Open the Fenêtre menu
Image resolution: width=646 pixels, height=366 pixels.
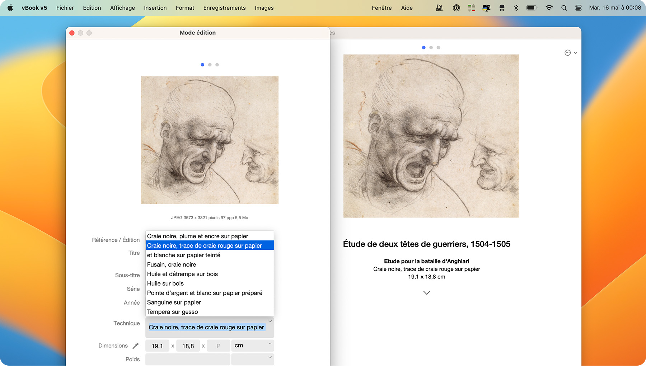tap(382, 8)
